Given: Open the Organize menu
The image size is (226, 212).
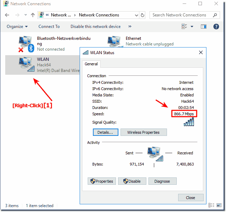Looking at the screenshot, I should pyautogui.click(x=17, y=27).
